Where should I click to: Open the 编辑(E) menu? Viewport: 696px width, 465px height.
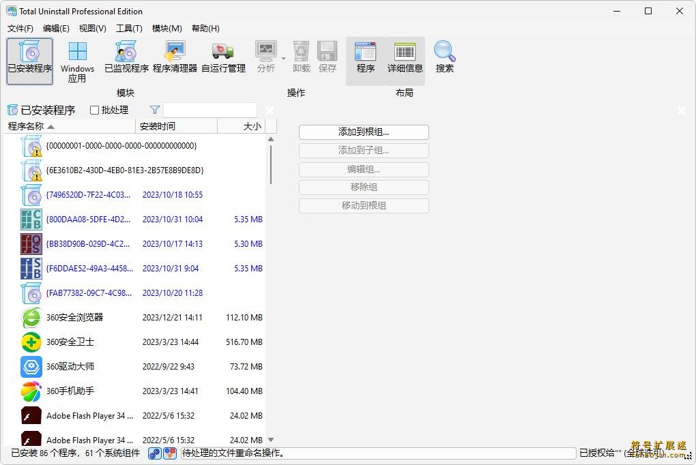56,29
